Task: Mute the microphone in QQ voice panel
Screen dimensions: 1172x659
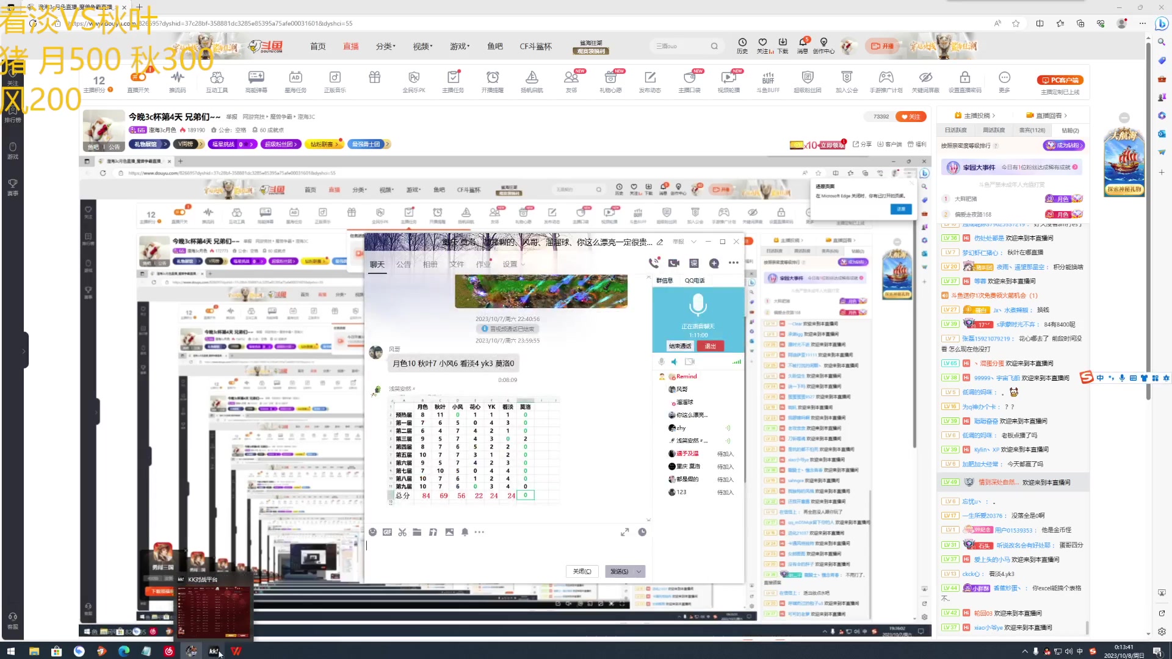Action: pyautogui.click(x=661, y=362)
